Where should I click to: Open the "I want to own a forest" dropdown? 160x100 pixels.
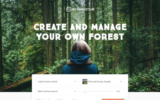57,81
